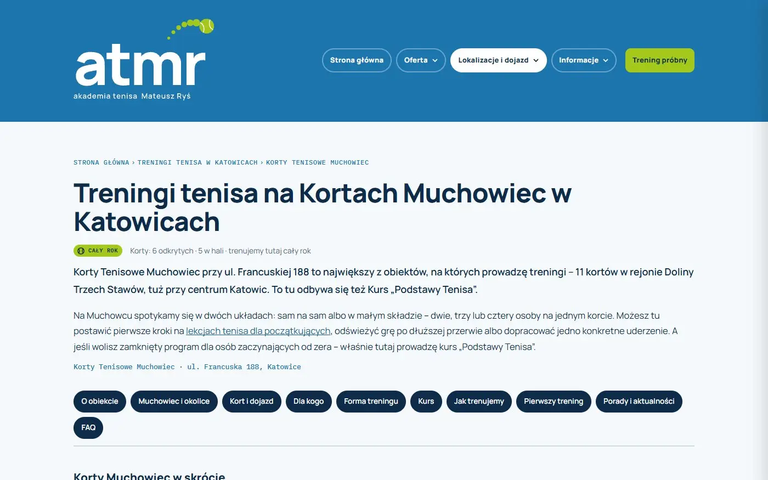The height and width of the screenshot is (480, 768).
Task: Go to Strona Główna breadcrumb
Action: tap(101, 162)
